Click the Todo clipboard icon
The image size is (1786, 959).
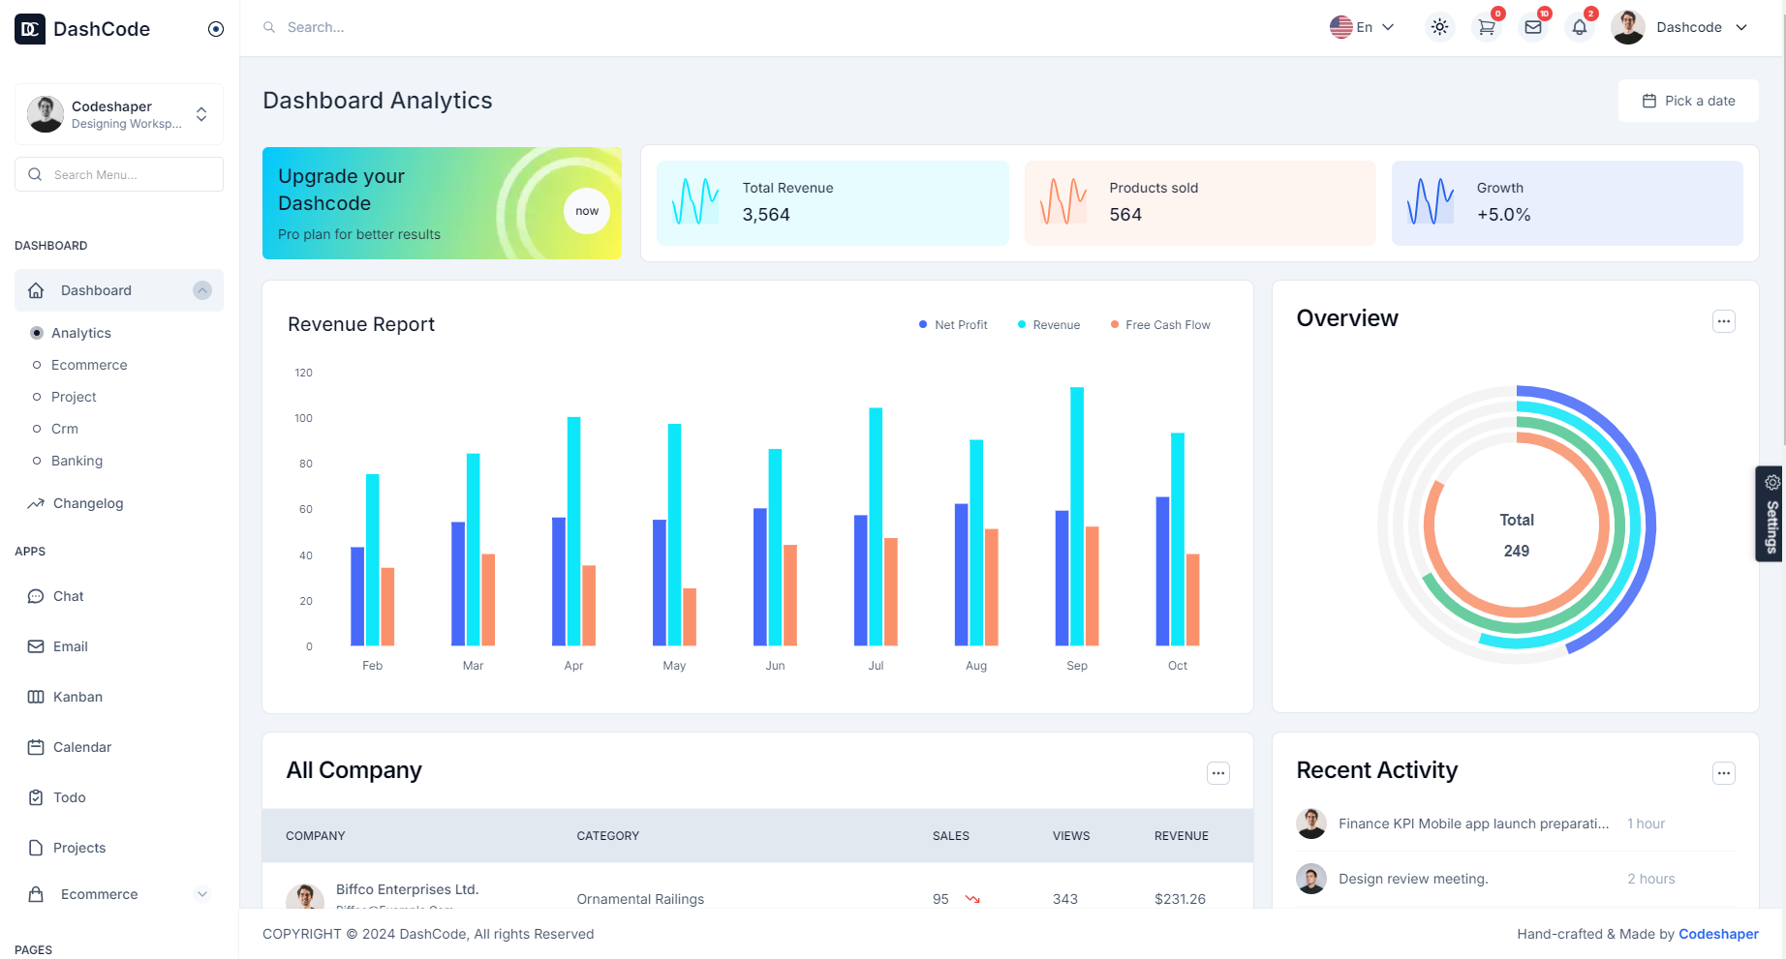[x=36, y=797]
